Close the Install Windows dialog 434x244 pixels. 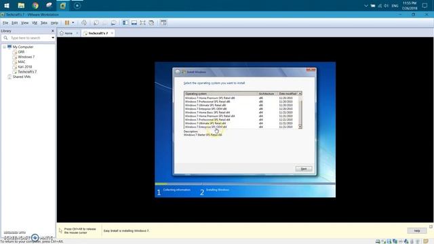click(311, 70)
